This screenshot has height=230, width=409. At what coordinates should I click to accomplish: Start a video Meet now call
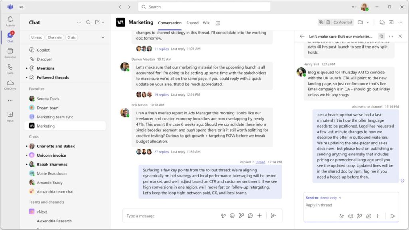pos(361,22)
